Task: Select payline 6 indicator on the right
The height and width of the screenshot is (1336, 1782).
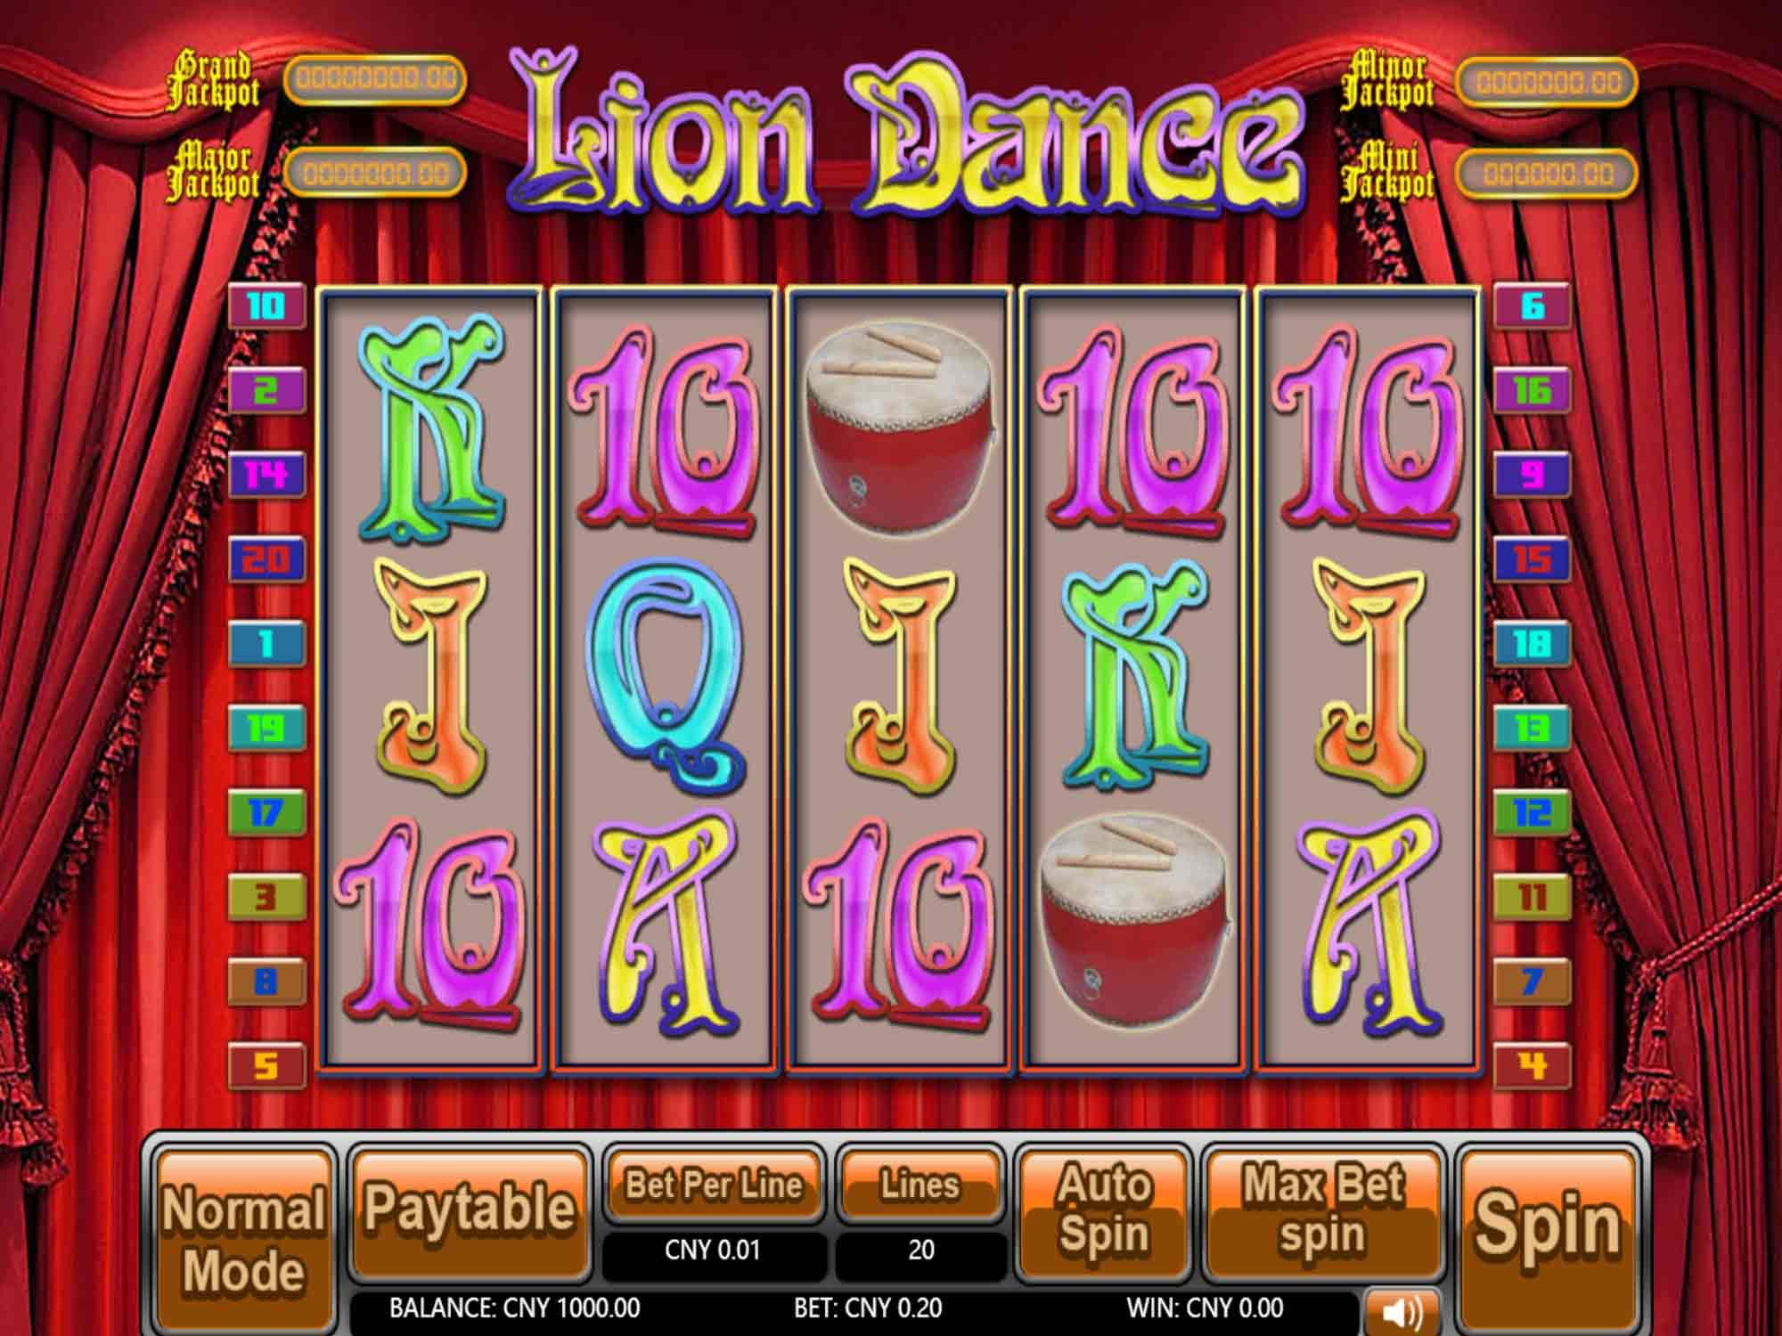Action: tap(1532, 306)
